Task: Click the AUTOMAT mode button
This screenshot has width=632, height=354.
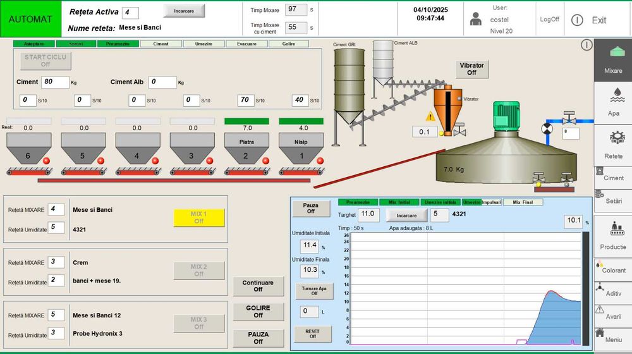Action: pyautogui.click(x=30, y=19)
